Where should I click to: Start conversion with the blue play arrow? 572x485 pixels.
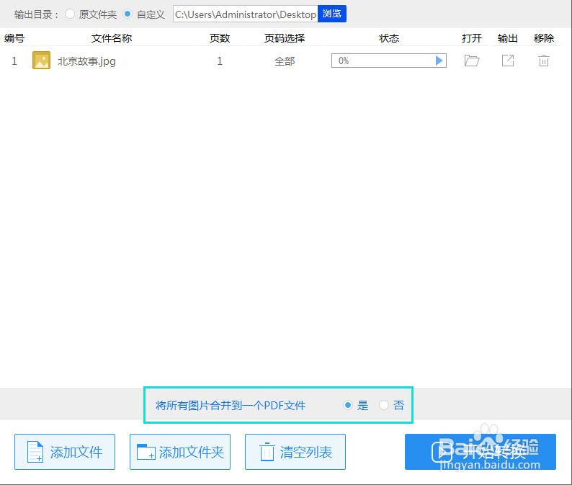439,61
